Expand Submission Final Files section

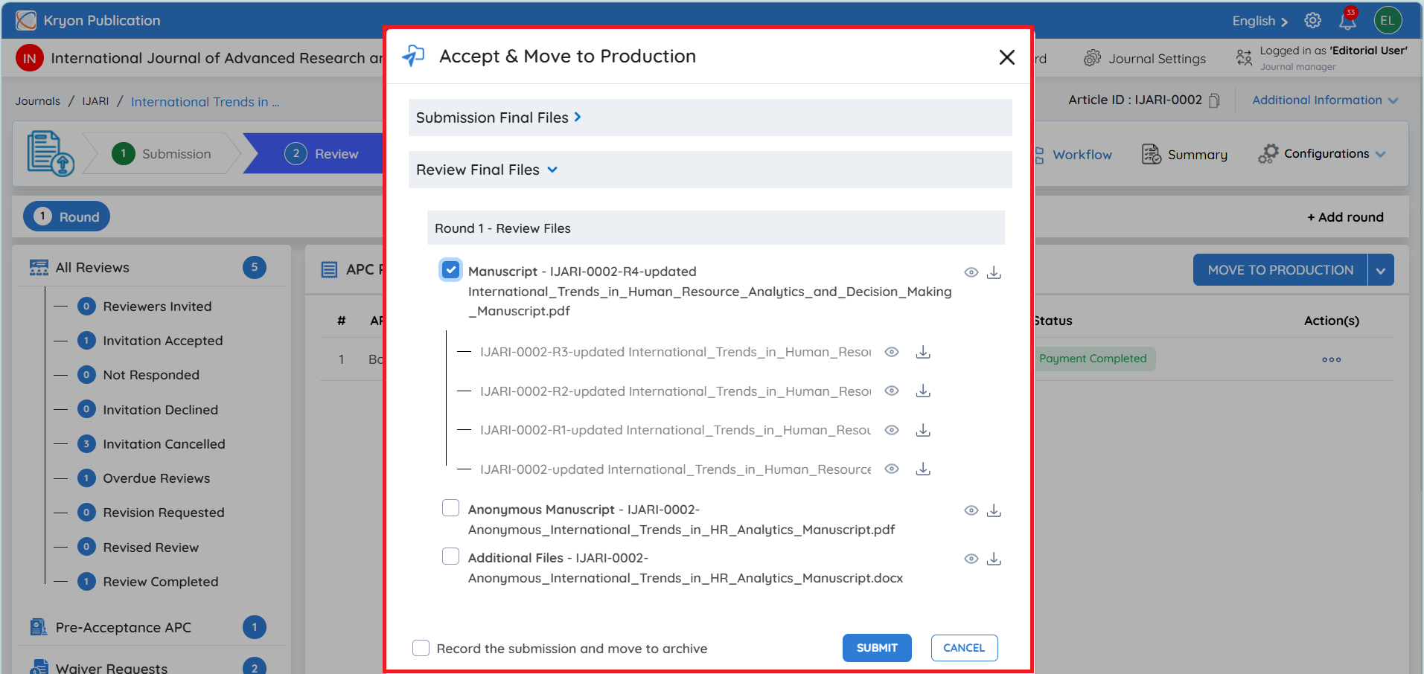tap(710, 118)
